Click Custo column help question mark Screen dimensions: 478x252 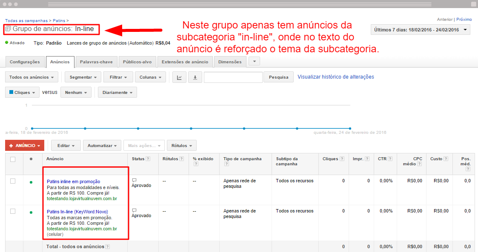point(446,159)
